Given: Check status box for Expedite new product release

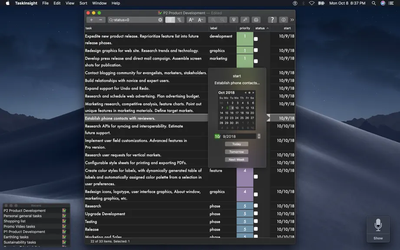Looking at the screenshot, I should pos(256,39).
